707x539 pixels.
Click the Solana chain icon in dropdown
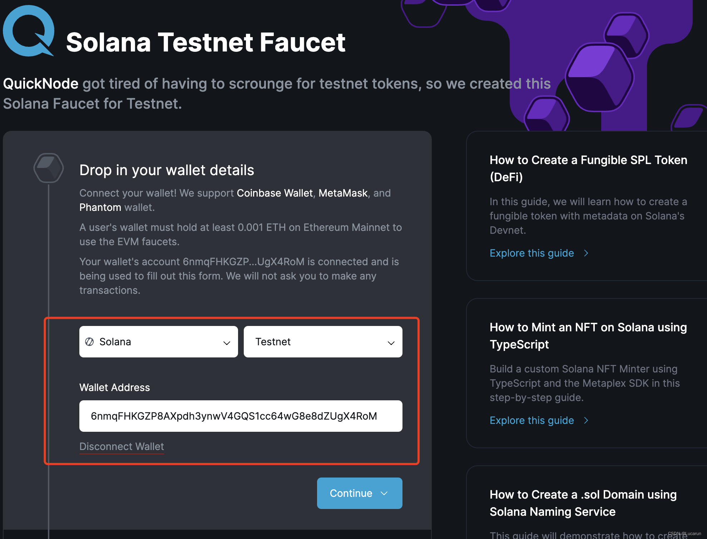pos(89,342)
